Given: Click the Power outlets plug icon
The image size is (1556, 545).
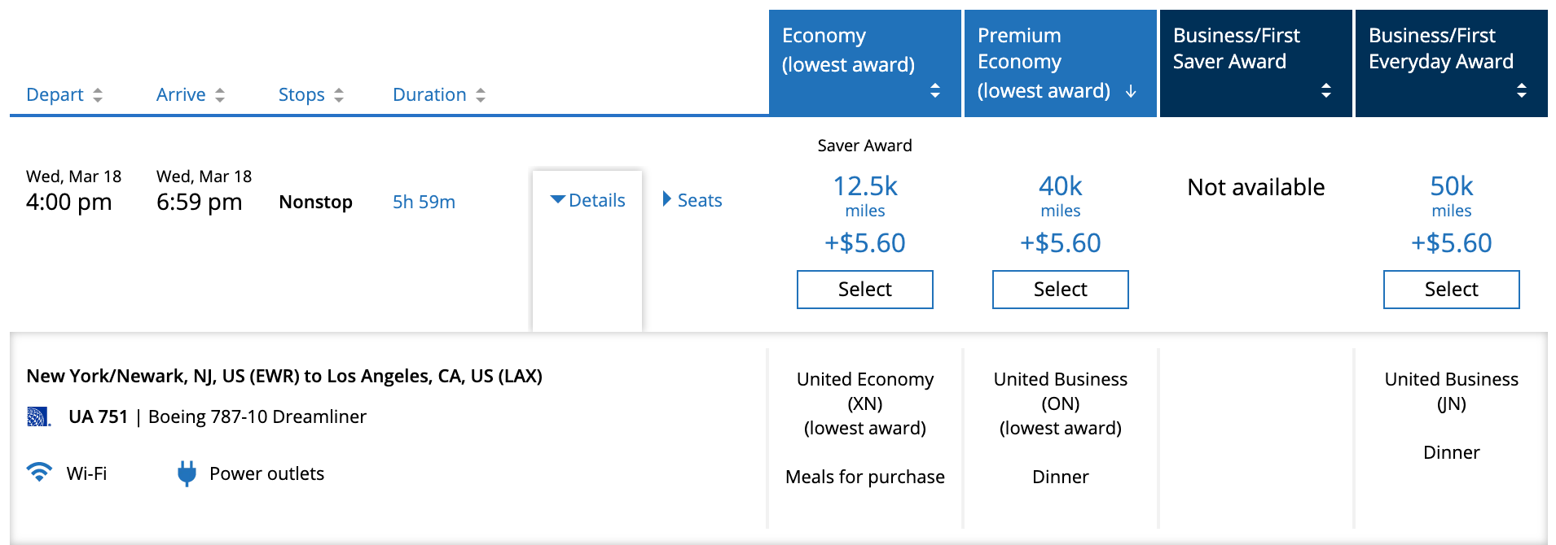Looking at the screenshot, I should click(x=187, y=473).
